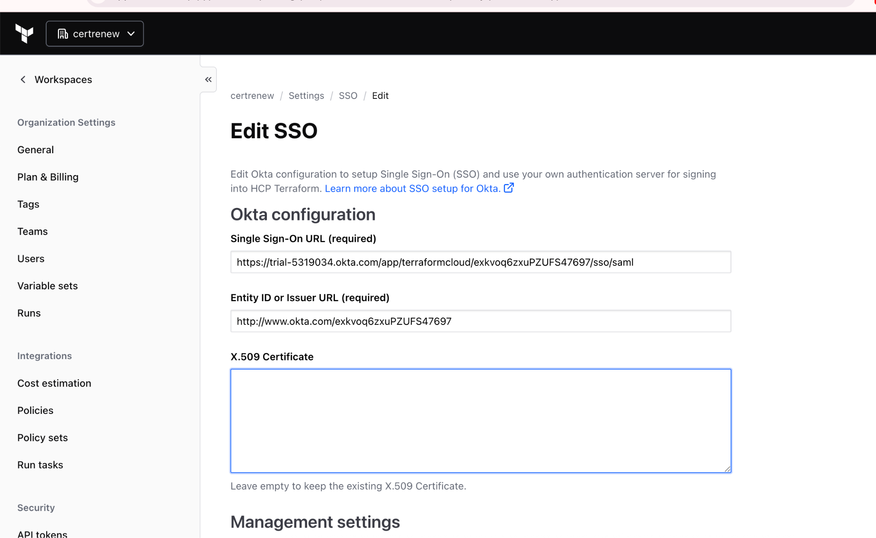Open Tags settings page
This screenshot has width=876, height=538.
pyautogui.click(x=28, y=204)
